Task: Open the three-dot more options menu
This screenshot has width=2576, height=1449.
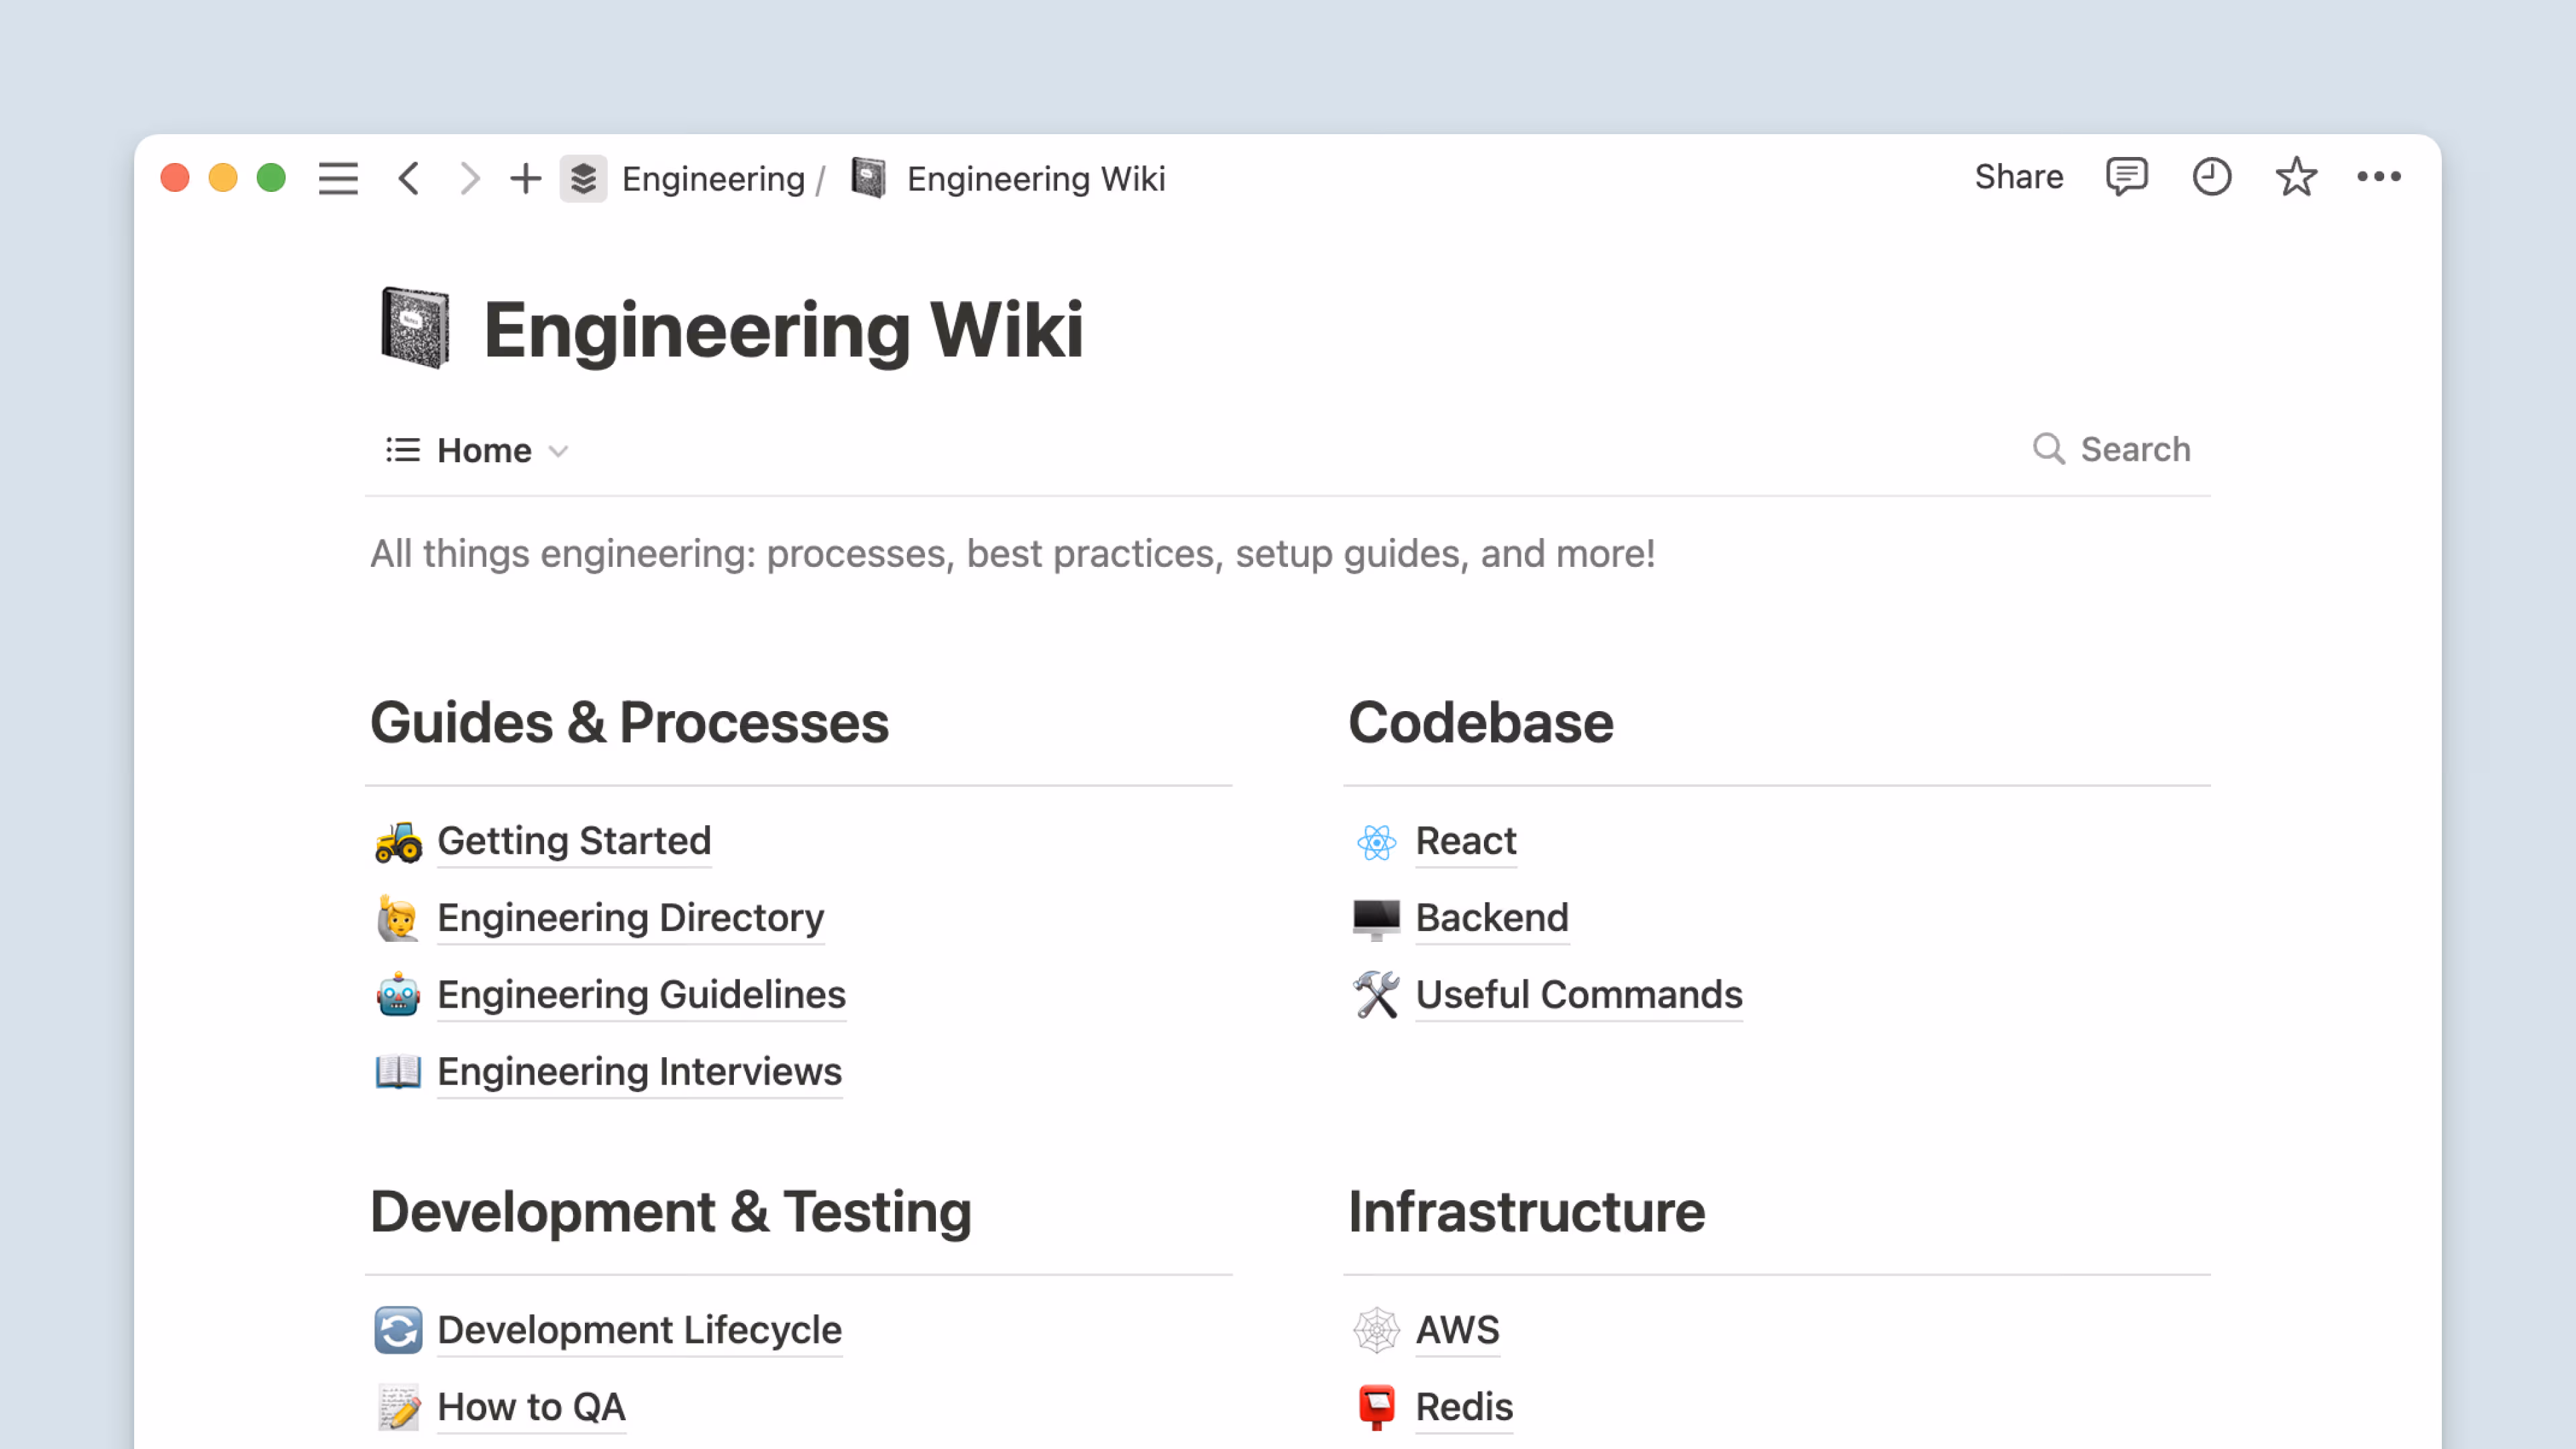Action: 2378,177
